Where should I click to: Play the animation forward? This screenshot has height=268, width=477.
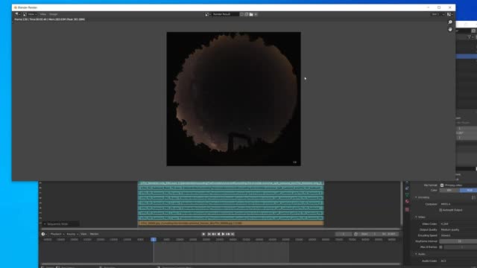[223, 234]
